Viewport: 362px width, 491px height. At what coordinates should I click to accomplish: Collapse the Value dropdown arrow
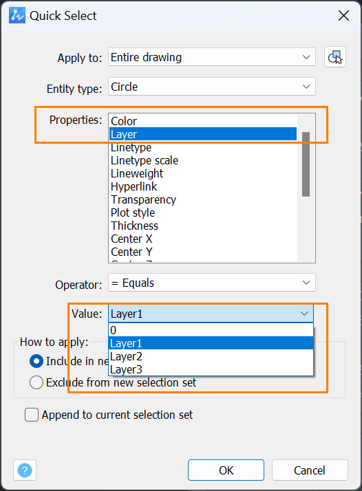(304, 314)
